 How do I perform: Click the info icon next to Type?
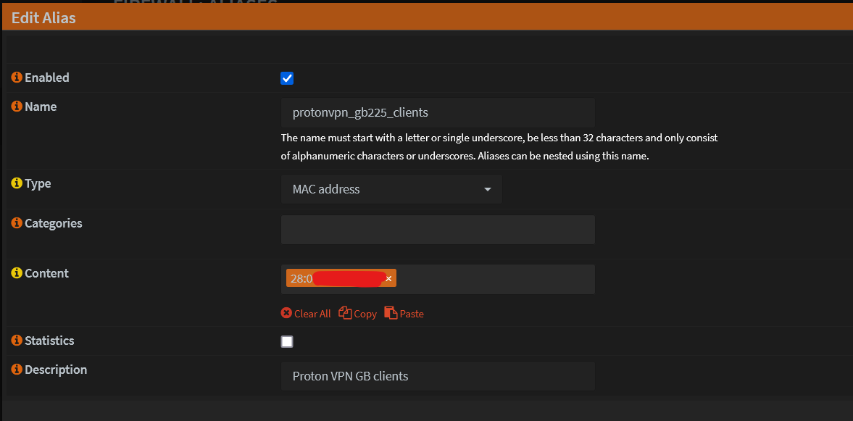coord(17,183)
